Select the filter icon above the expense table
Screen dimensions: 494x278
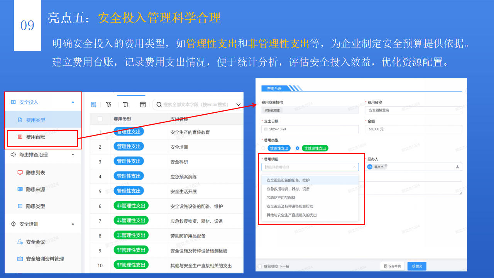[x=109, y=104]
